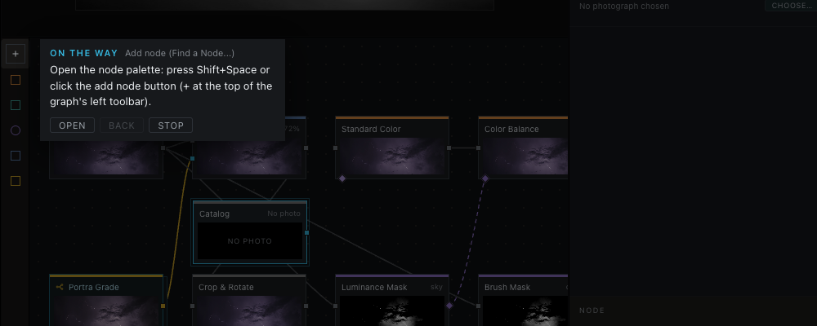This screenshot has height=326, width=817.
Task: Click the Brush Mask input port
Action: [x=478, y=306]
